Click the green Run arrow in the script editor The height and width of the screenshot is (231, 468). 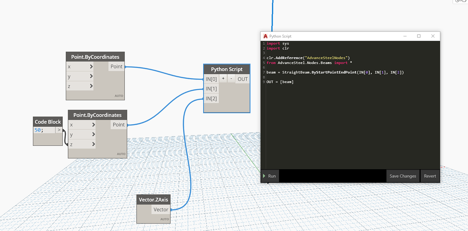[x=269, y=176]
